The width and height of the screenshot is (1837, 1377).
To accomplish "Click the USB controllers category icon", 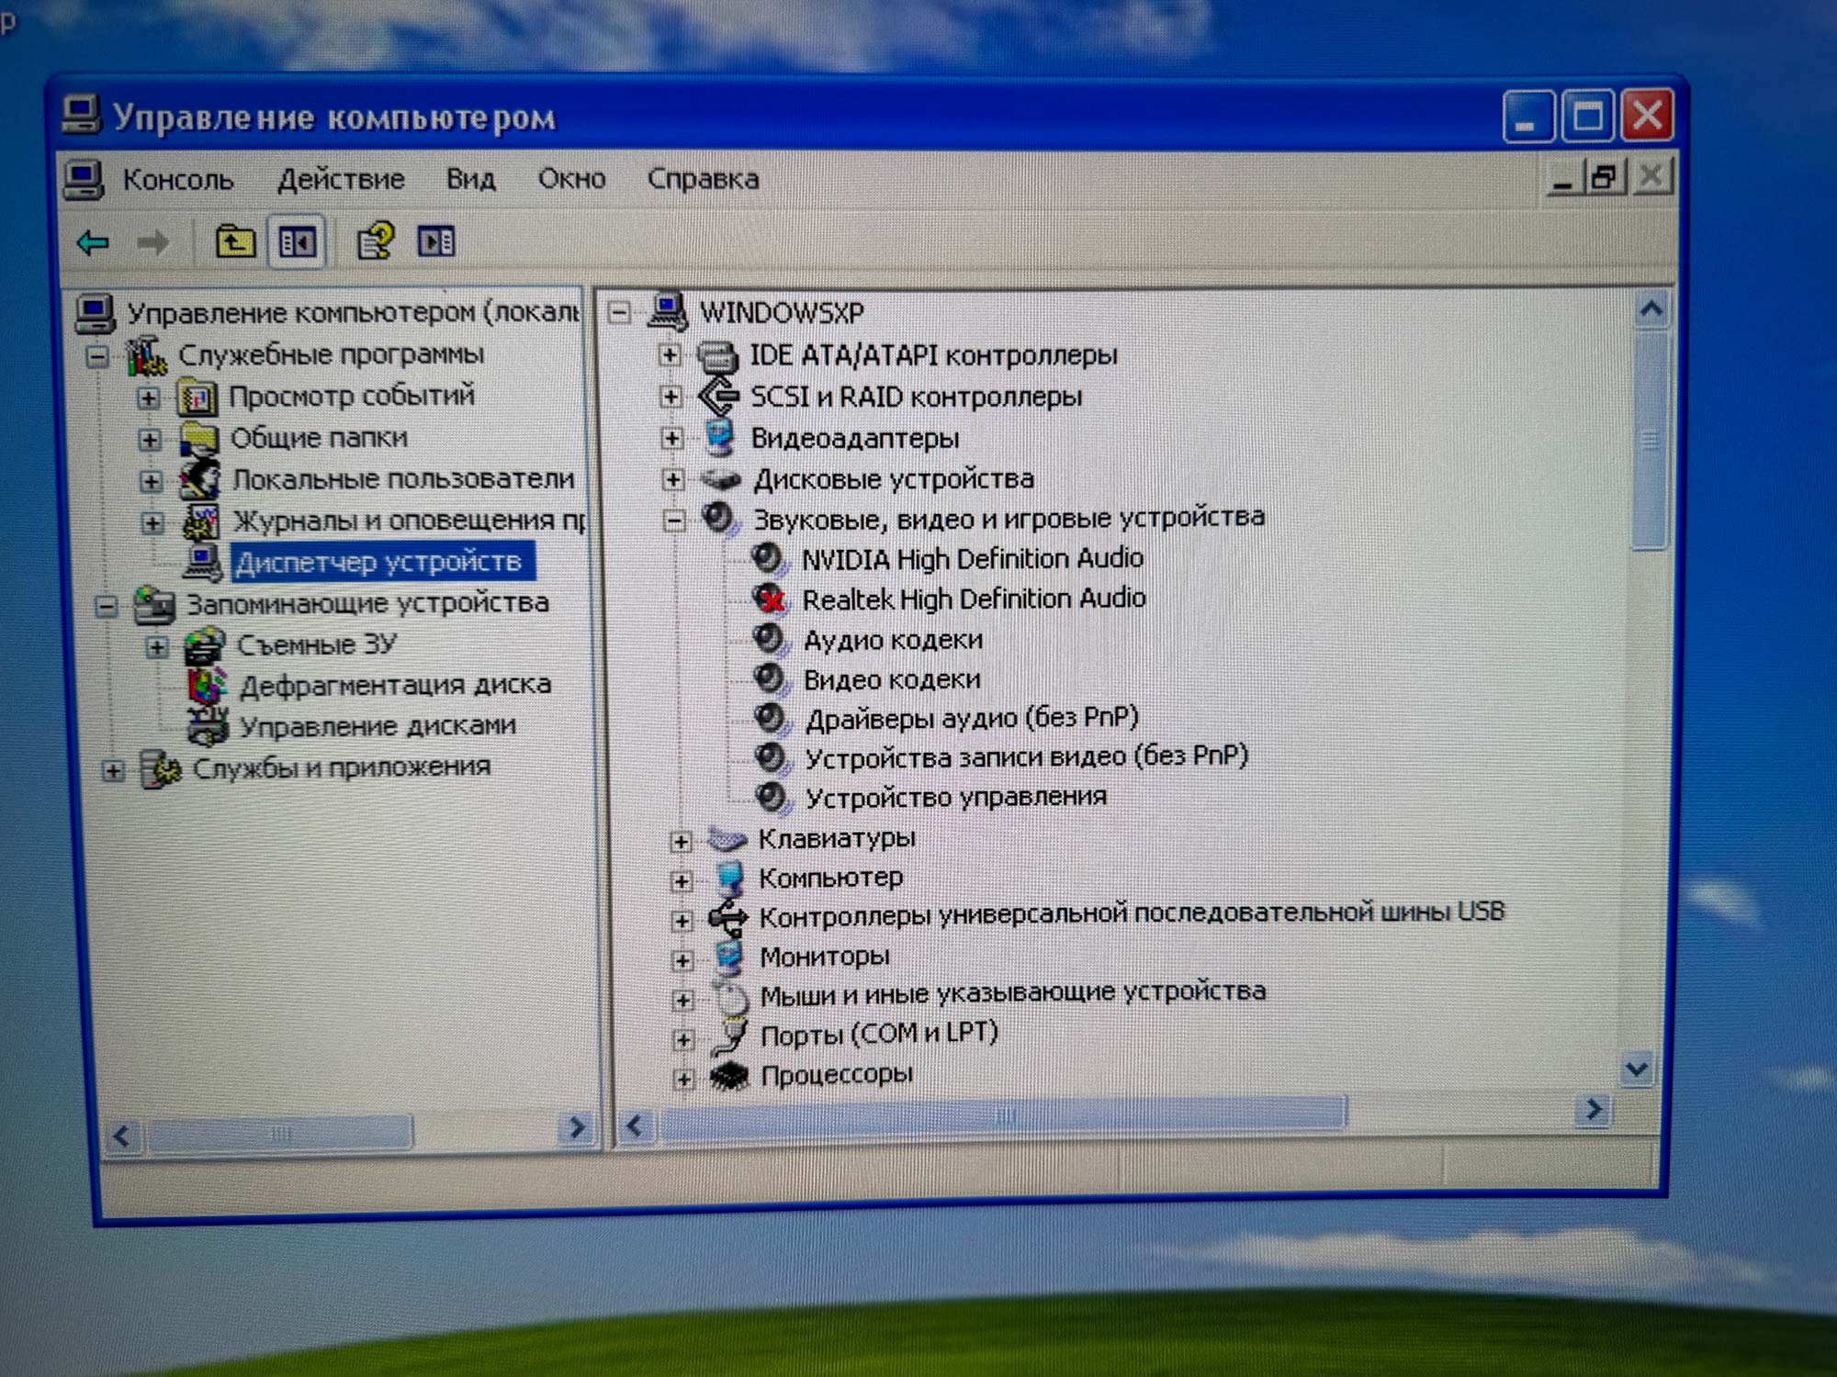I will pos(728,917).
